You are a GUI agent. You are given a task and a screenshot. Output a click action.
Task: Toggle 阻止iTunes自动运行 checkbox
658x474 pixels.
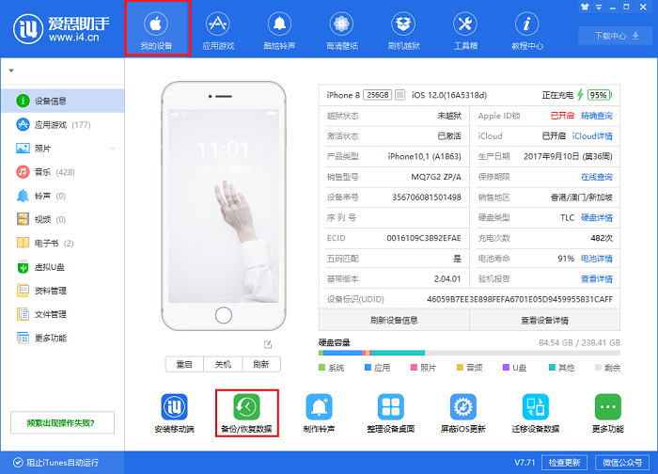click(18, 463)
